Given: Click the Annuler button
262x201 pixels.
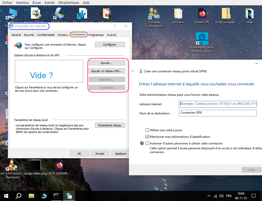Looking at the screenshot, I should [100, 154].
